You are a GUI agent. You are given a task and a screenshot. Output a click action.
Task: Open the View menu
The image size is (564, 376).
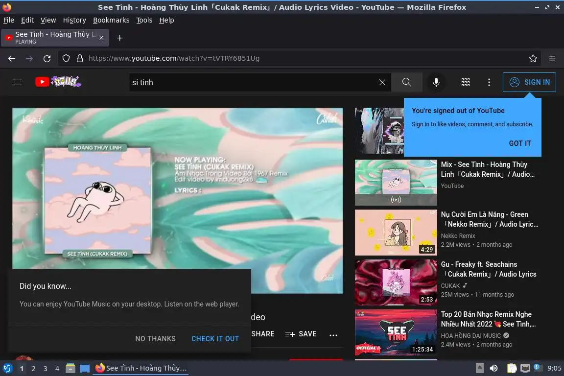(x=48, y=20)
